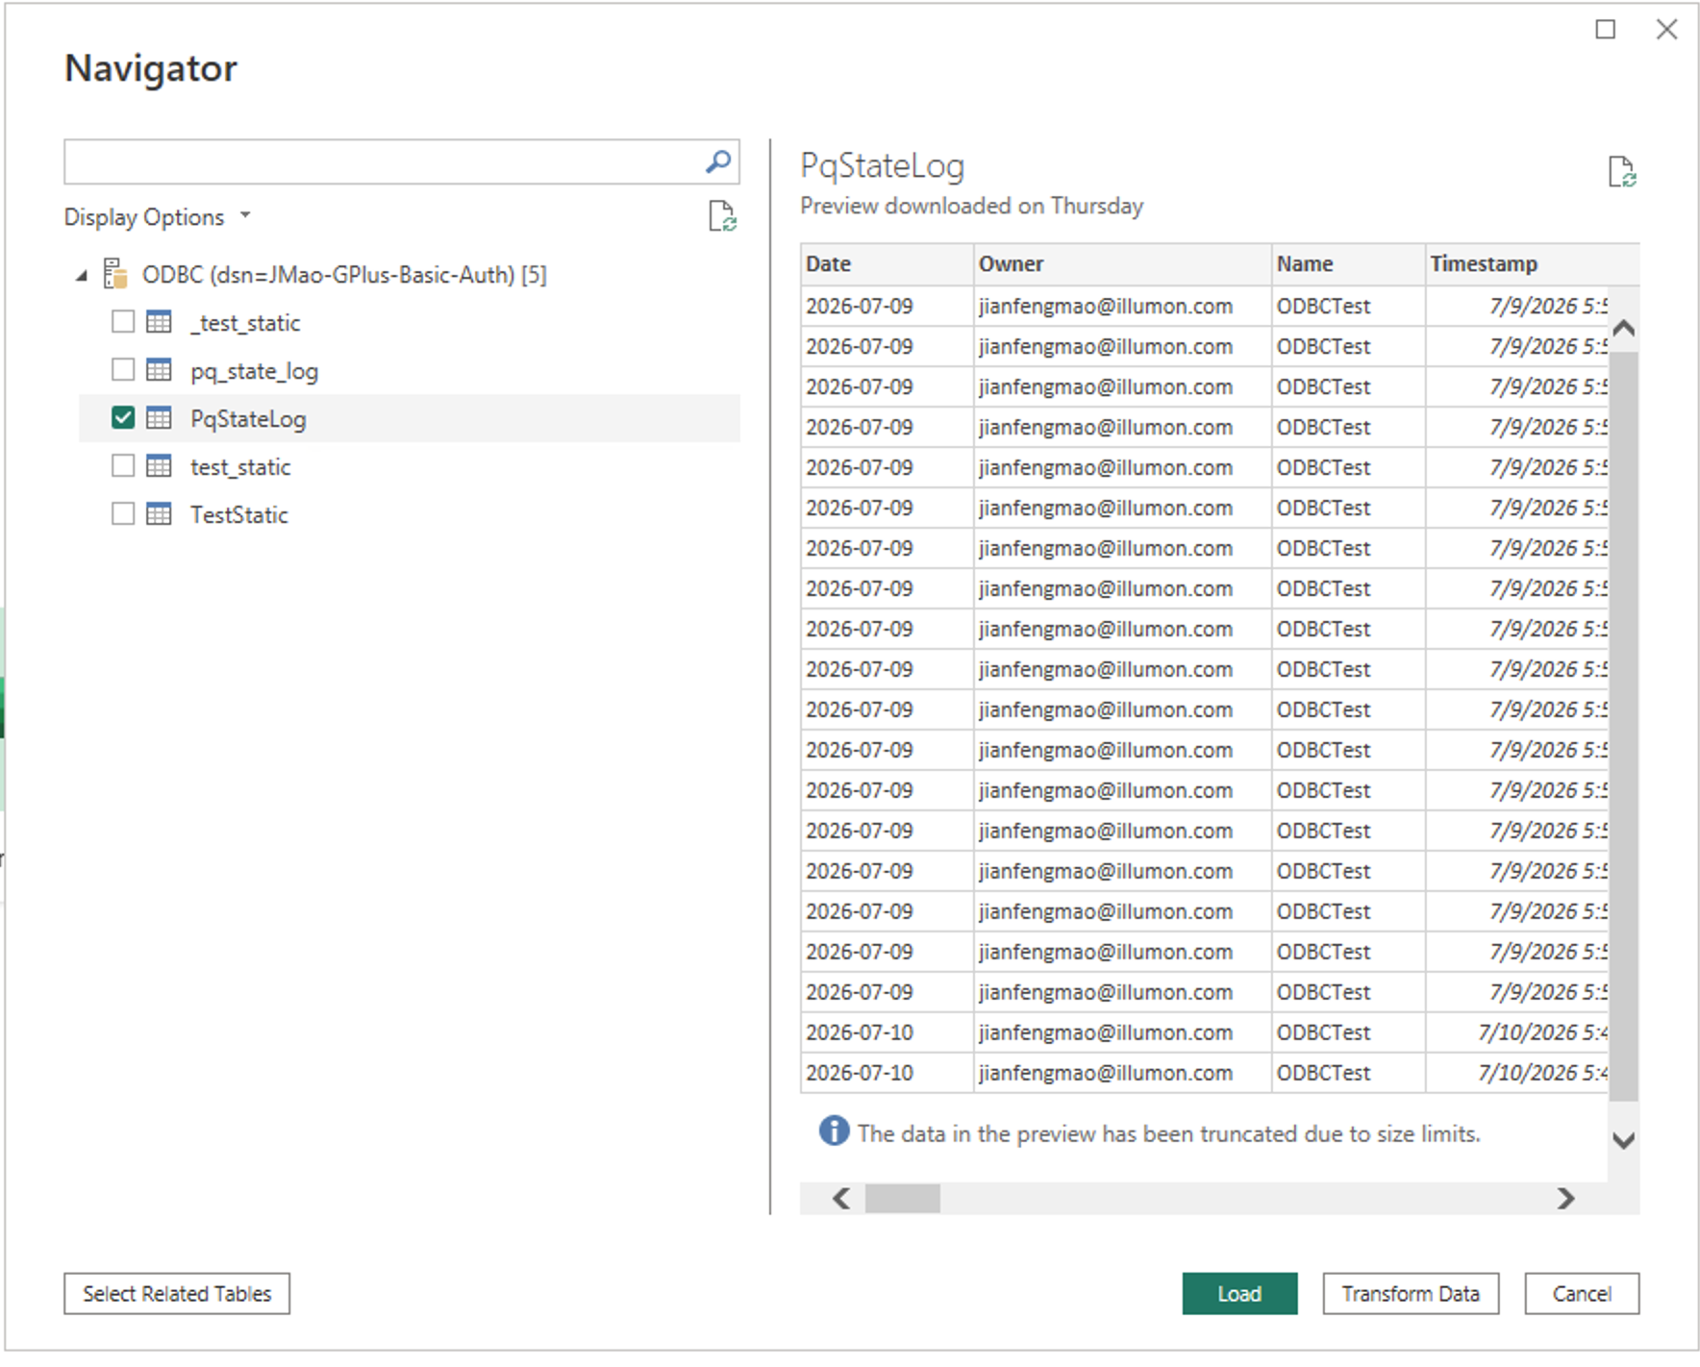This screenshot has height=1367, width=1700.
Task: Select the PqStateLog table name
Action: [x=248, y=419]
